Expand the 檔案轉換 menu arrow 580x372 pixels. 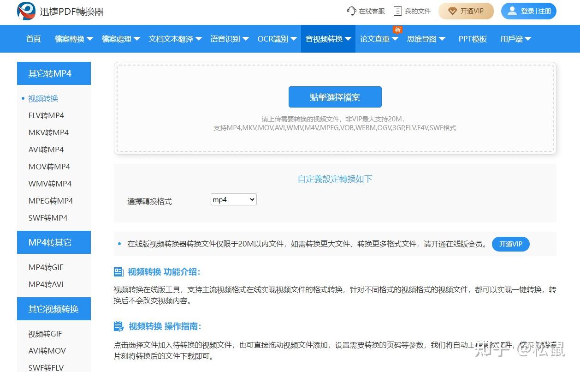click(x=90, y=39)
